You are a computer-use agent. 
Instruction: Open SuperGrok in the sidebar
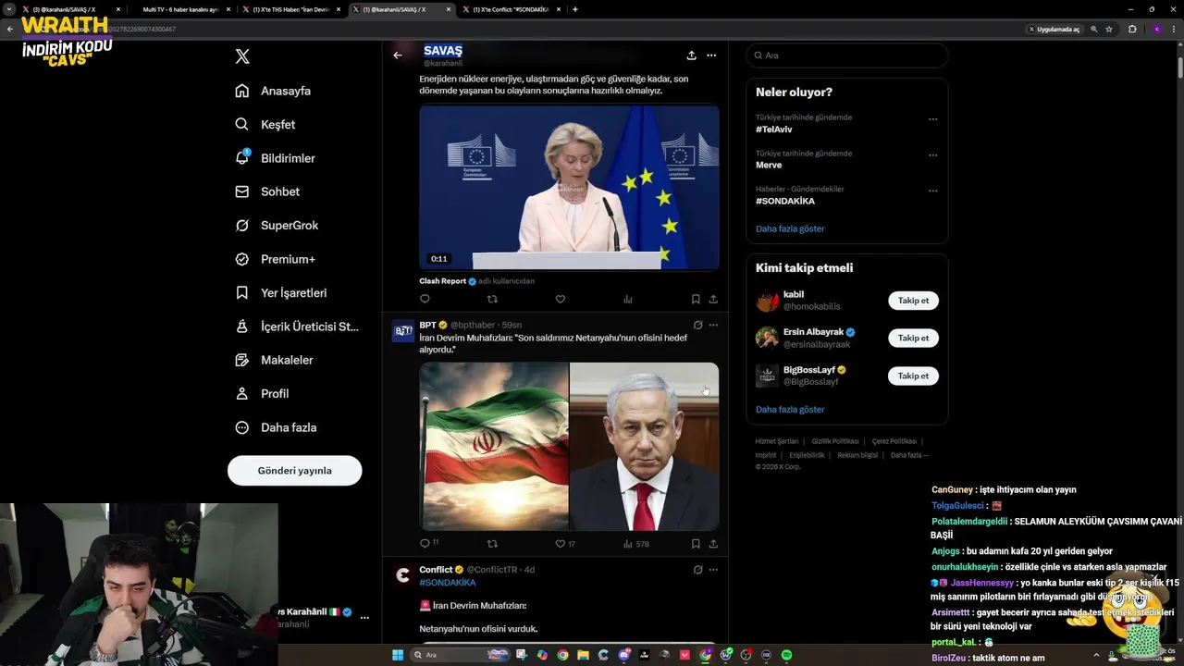point(277,226)
